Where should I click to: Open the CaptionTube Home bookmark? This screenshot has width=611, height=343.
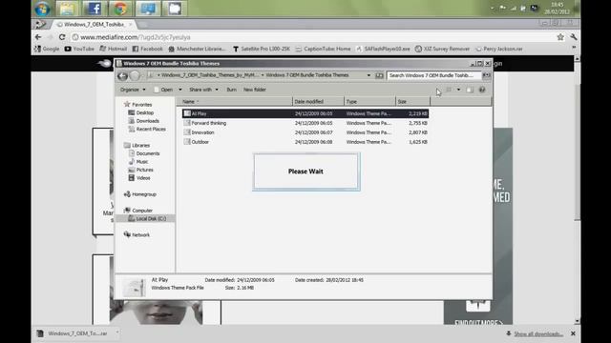tap(323, 49)
